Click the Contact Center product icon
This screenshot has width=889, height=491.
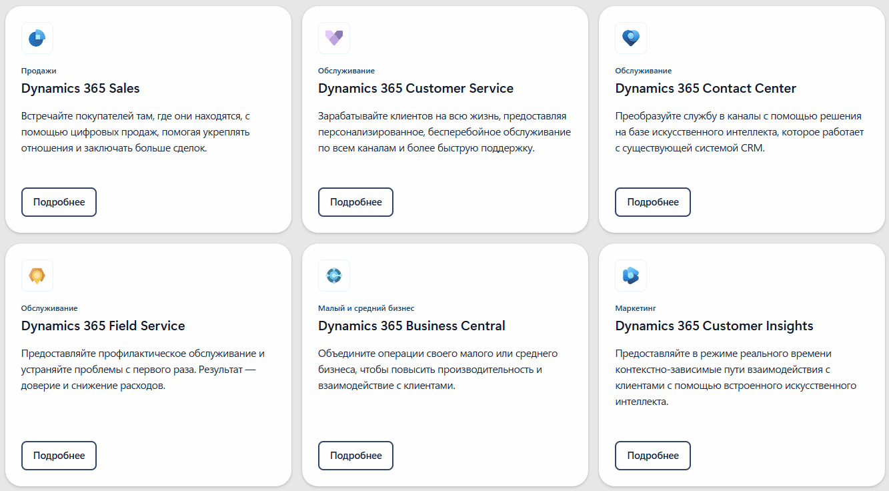click(631, 38)
